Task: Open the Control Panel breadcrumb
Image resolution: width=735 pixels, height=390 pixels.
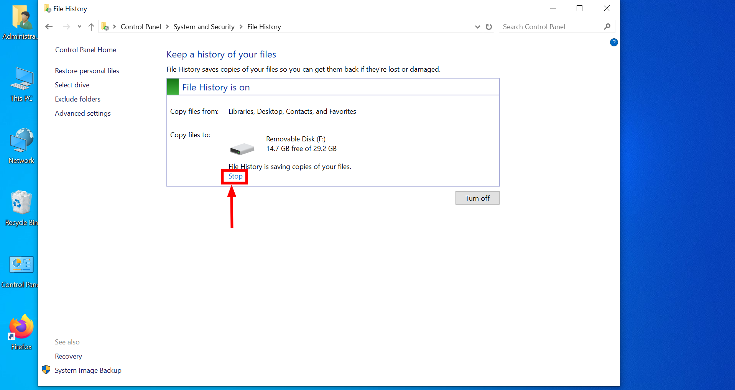Action: click(x=141, y=27)
